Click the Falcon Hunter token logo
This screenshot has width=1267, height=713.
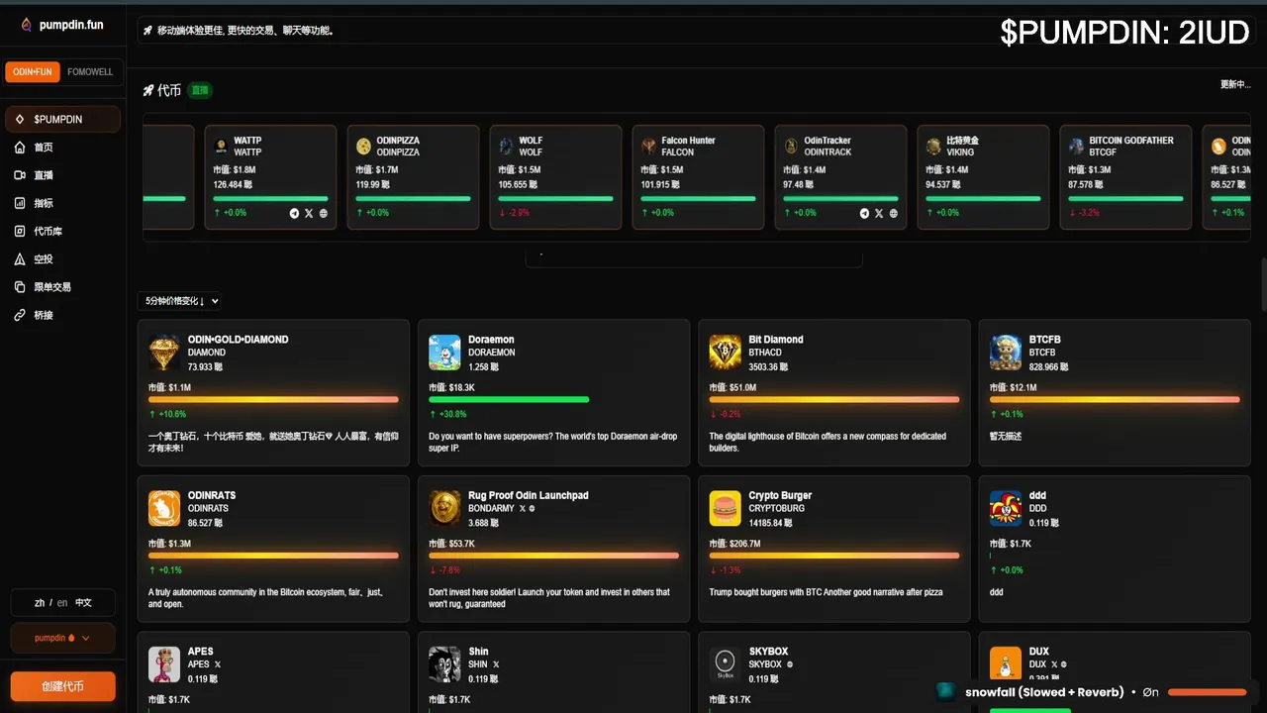coord(648,146)
